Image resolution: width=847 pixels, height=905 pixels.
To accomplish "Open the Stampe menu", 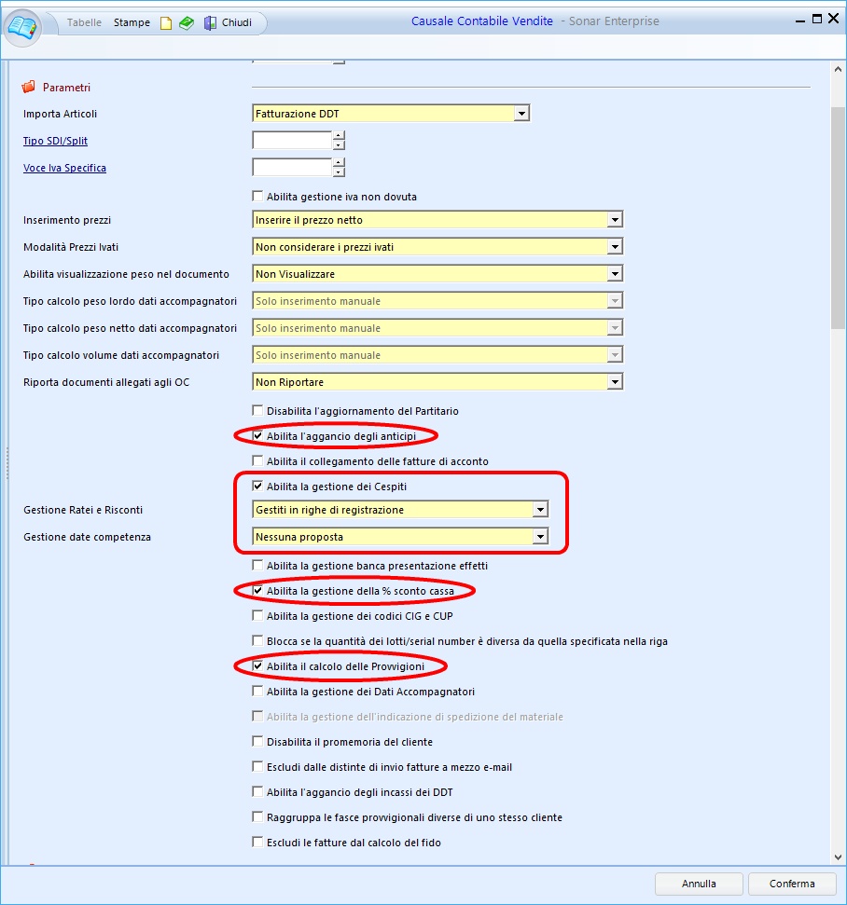I will click(x=132, y=22).
